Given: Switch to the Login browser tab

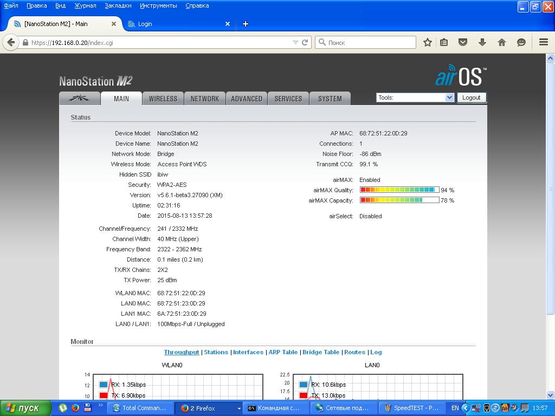Looking at the screenshot, I should coord(179,24).
